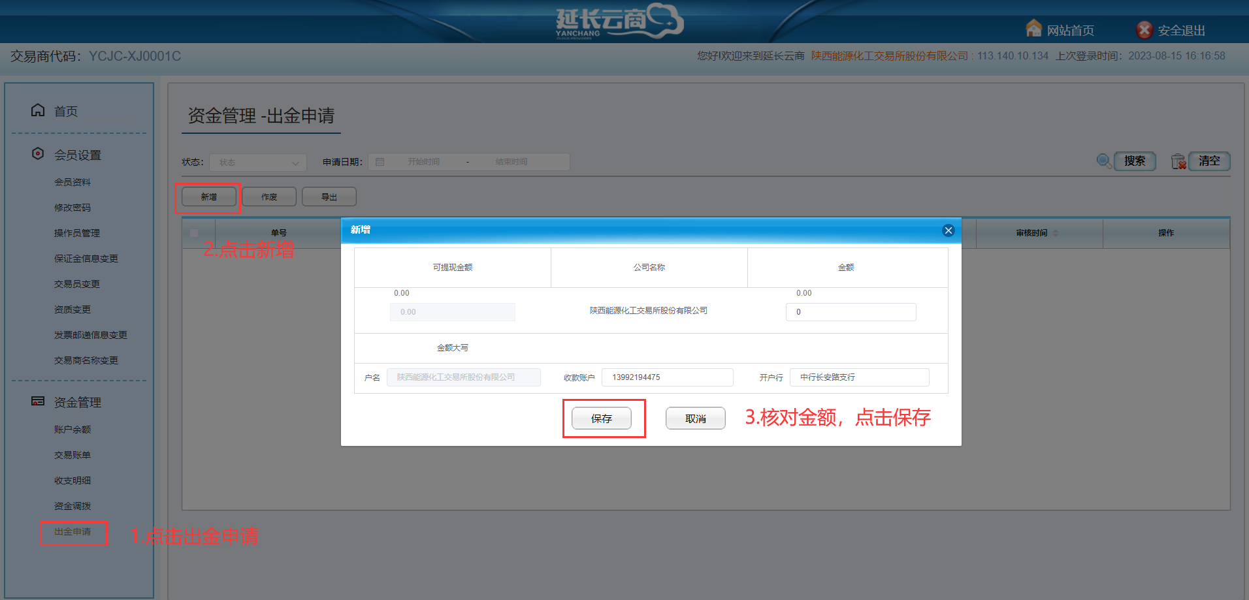Viewport: 1249px width, 600px height.
Task: Click the 操作 column header
Action: (1166, 233)
